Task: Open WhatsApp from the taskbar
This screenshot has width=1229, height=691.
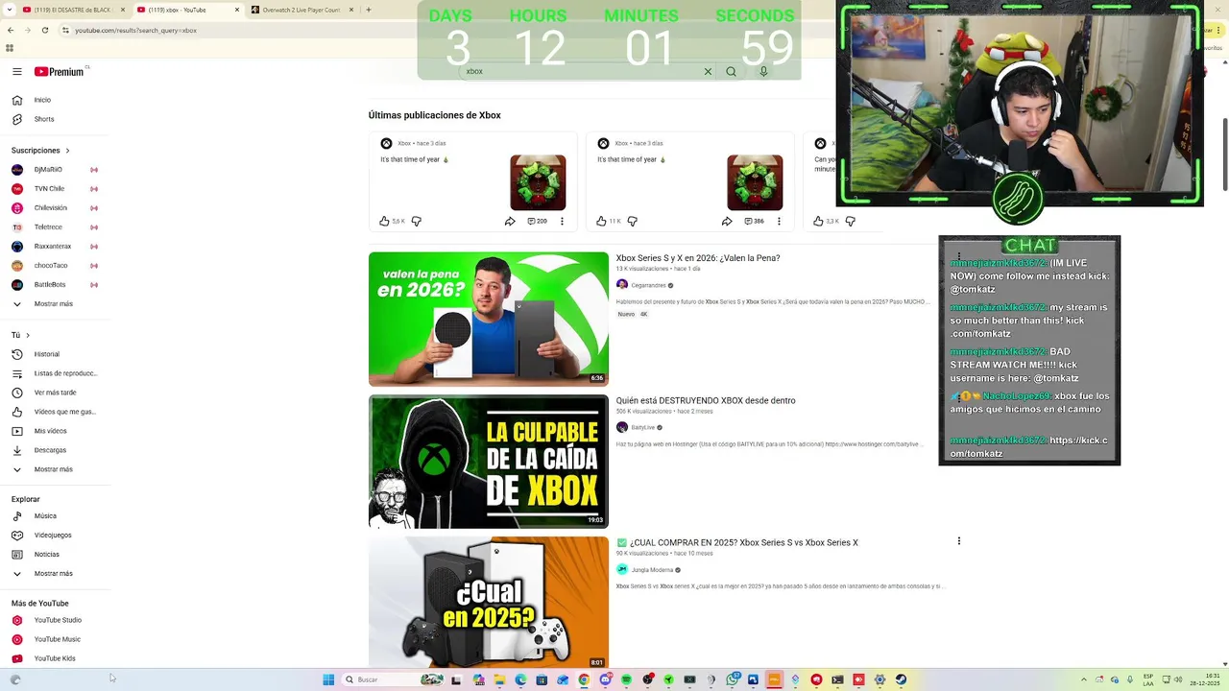Action: (x=732, y=679)
